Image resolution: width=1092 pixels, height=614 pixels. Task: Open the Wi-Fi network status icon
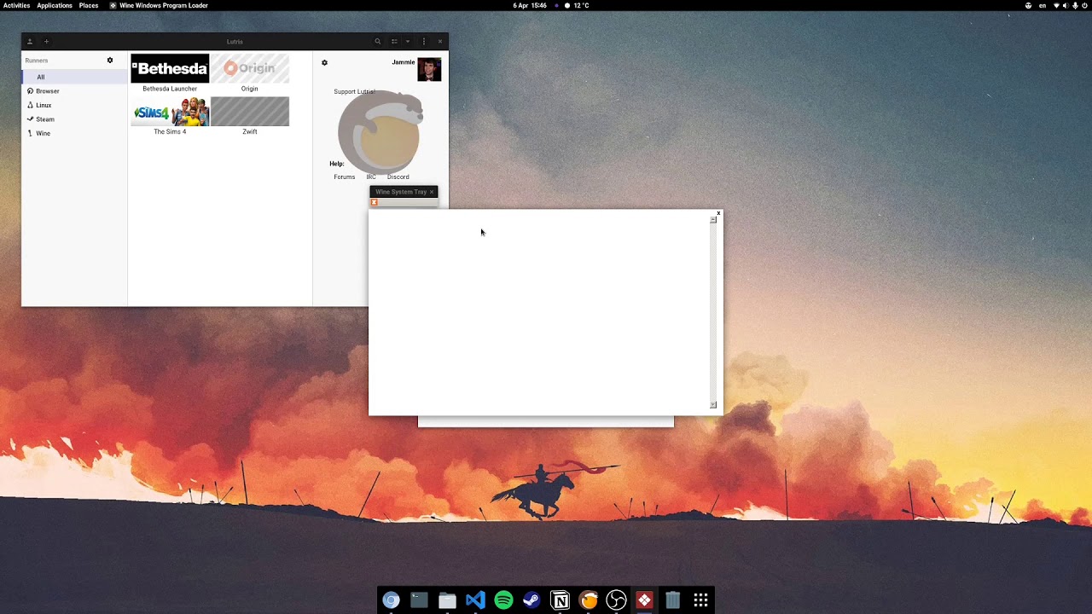1056,5
